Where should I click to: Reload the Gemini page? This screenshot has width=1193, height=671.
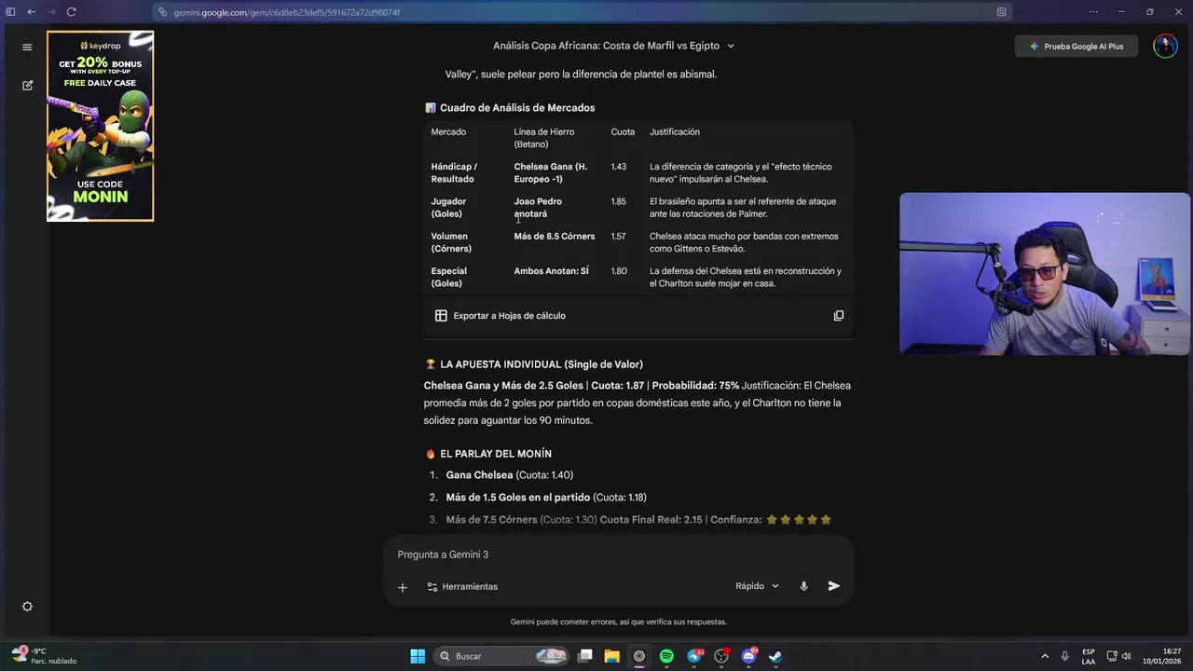coord(71,12)
